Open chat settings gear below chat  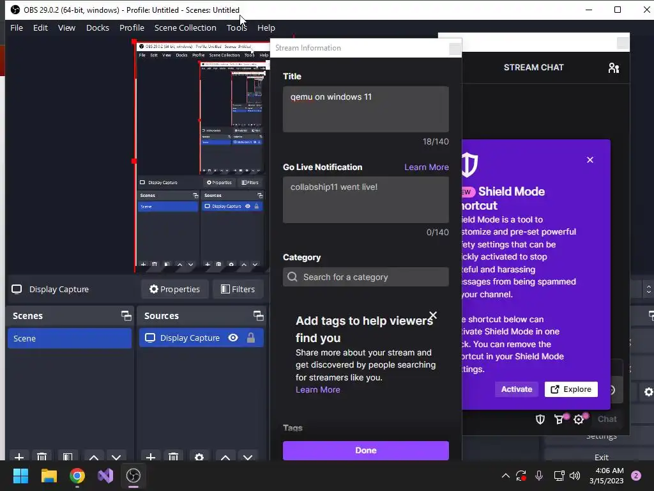[x=579, y=419]
